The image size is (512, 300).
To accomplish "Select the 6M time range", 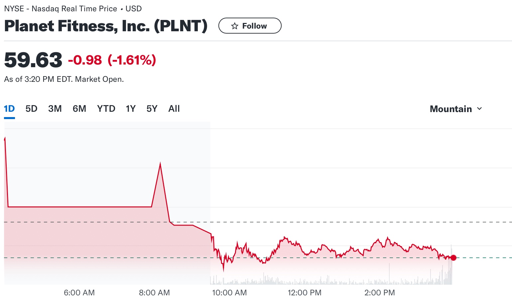I will [x=79, y=108].
